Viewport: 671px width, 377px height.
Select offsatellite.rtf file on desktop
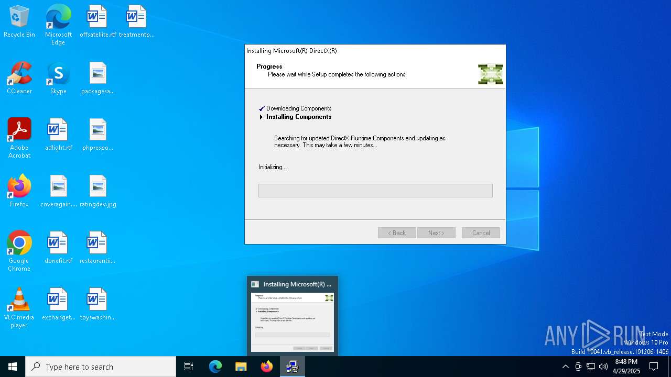coord(98,21)
